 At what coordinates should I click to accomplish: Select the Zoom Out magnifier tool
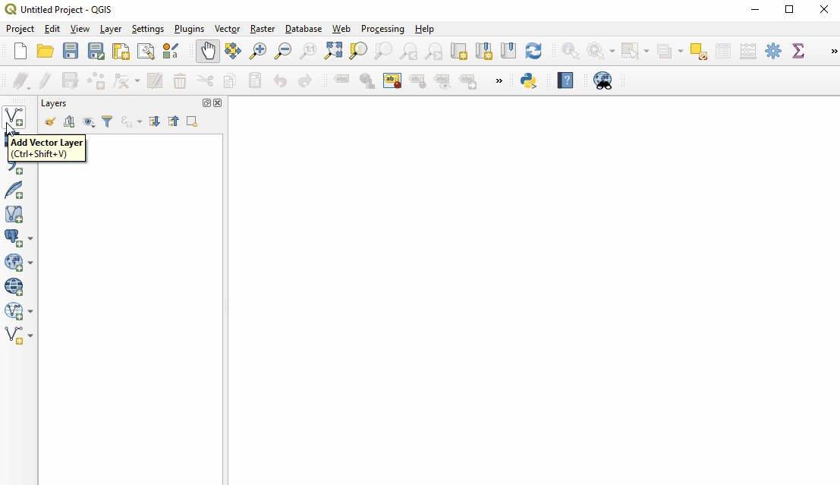[282, 51]
